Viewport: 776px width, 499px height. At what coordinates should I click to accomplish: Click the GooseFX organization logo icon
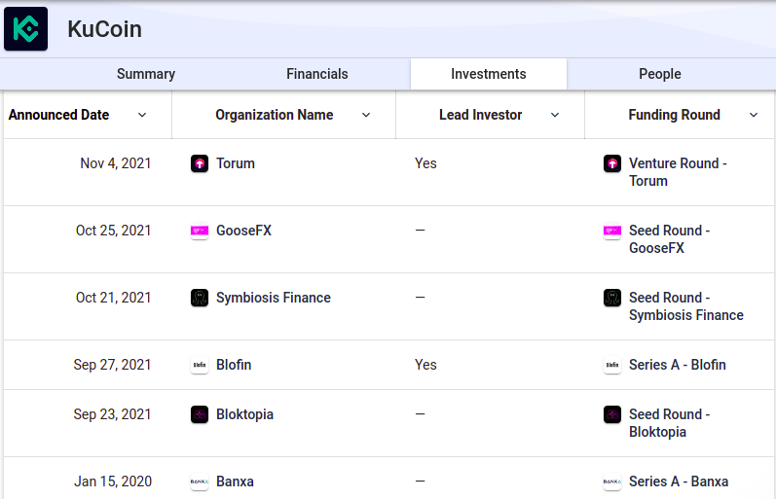200,231
